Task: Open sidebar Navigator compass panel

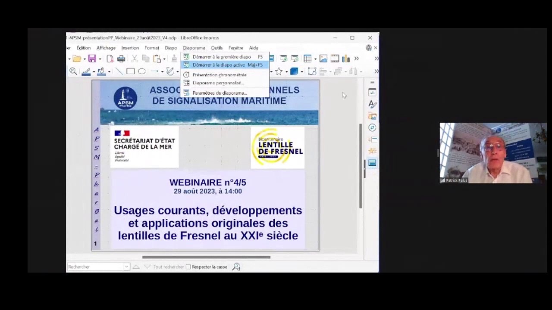Action: 372,127
